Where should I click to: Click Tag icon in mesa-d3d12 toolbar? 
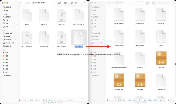pos(76,3)
